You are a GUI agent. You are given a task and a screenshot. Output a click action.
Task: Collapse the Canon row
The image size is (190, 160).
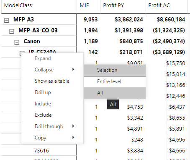(17, 42)
